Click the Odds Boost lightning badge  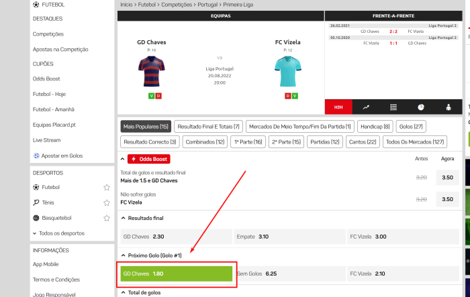tap(149, 159)
